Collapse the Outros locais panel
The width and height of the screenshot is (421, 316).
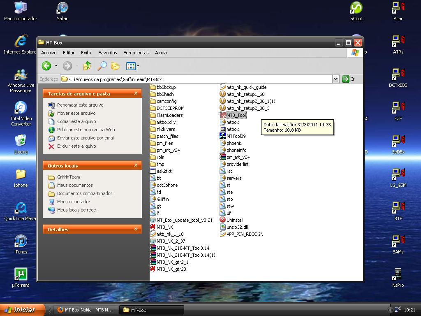pyautogui.click(x=136, y=165)
